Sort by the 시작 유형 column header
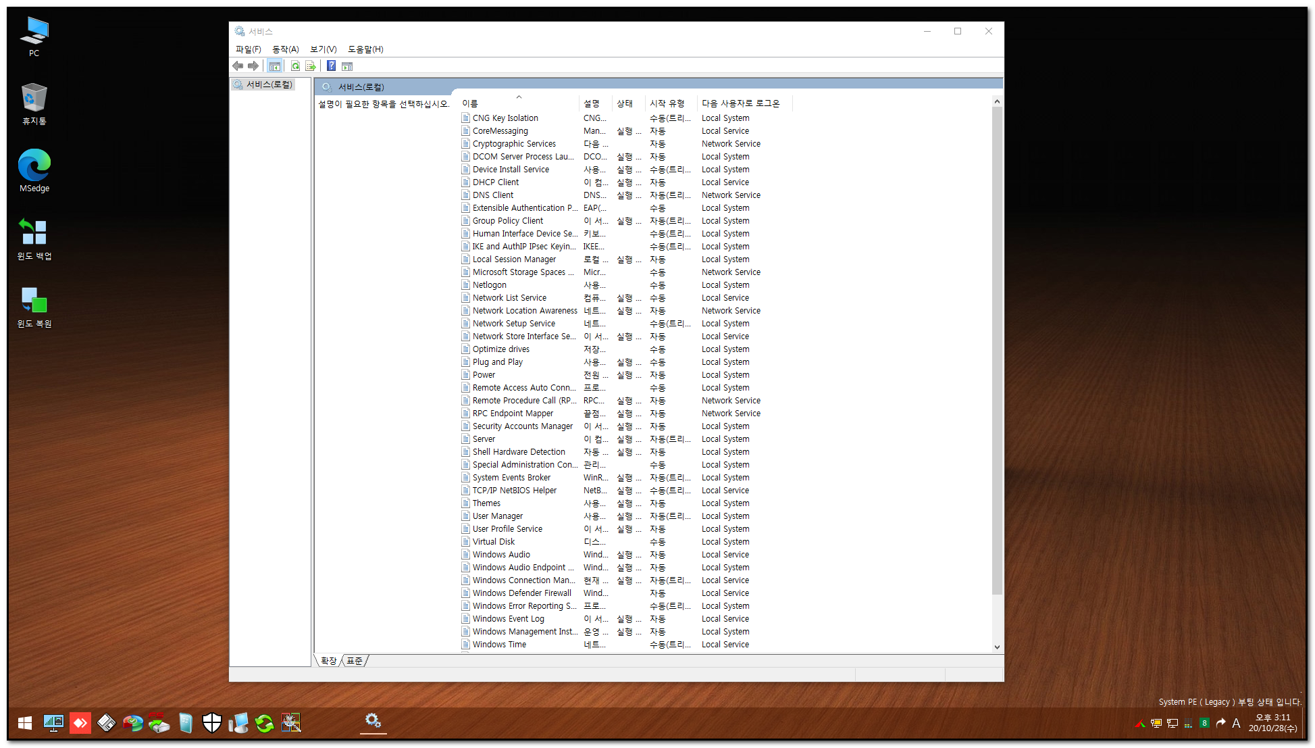Screen dimensions: 1315x748 click(671, 103)
